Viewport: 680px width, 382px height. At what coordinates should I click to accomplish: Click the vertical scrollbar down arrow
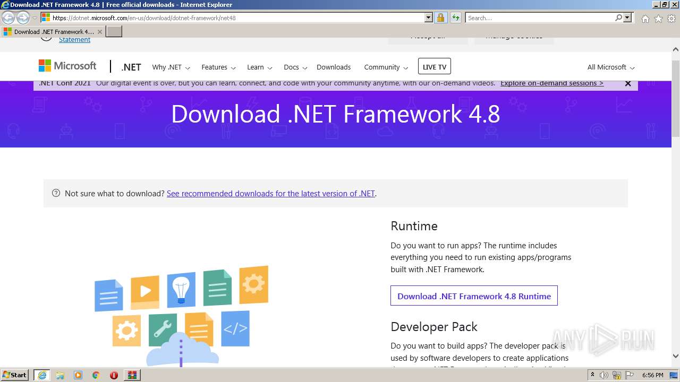coord(676,356)
